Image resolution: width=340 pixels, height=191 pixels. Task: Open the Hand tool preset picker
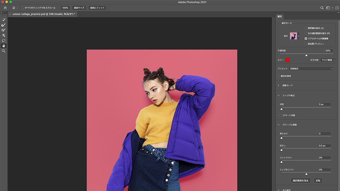pyautogui.click(x=18, y=8)
